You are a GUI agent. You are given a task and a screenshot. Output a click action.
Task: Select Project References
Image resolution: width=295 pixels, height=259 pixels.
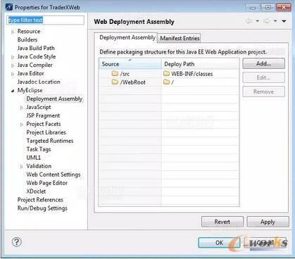[40, 200]
